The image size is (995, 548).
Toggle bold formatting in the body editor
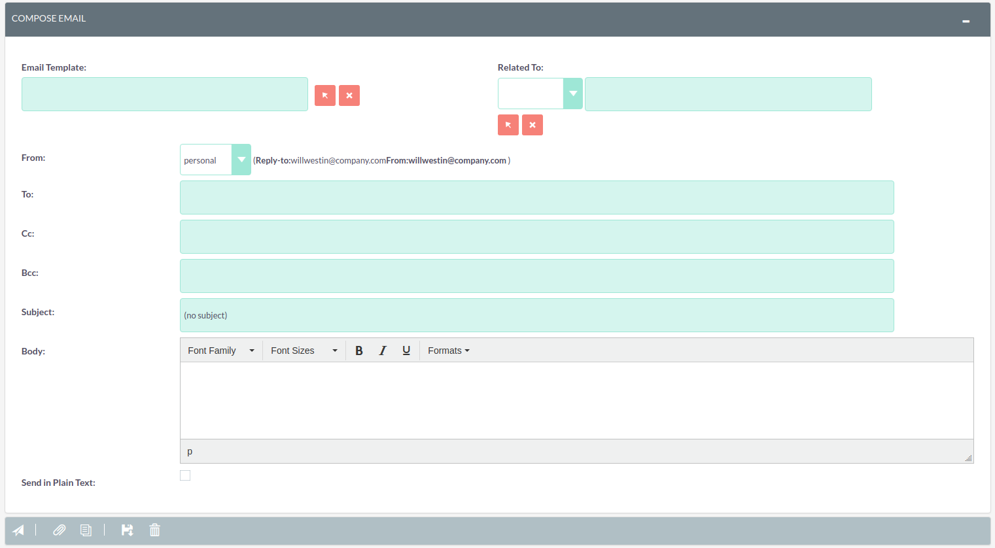tap(359, 350)
